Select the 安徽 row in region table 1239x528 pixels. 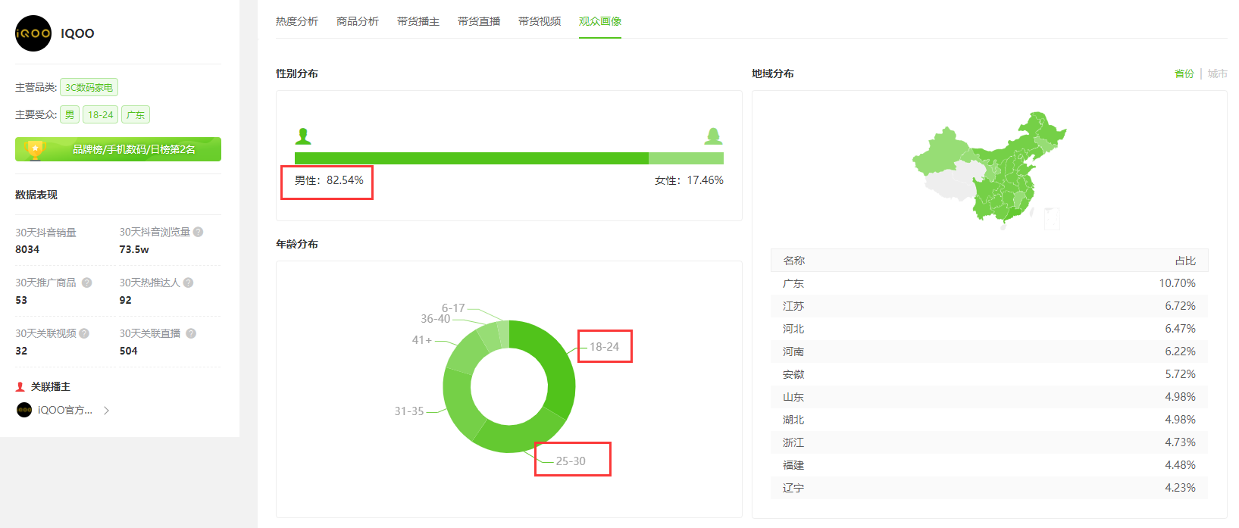coord(989,374)
